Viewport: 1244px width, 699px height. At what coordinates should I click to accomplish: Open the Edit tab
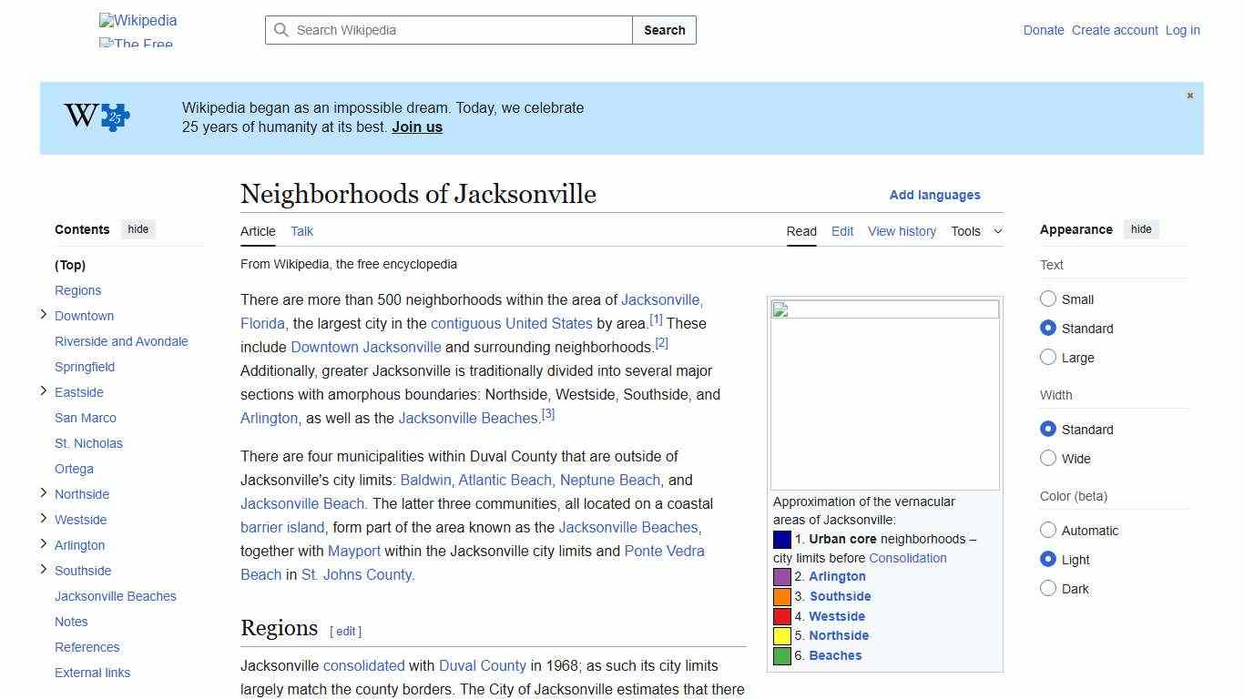click(x=841, y=231)
